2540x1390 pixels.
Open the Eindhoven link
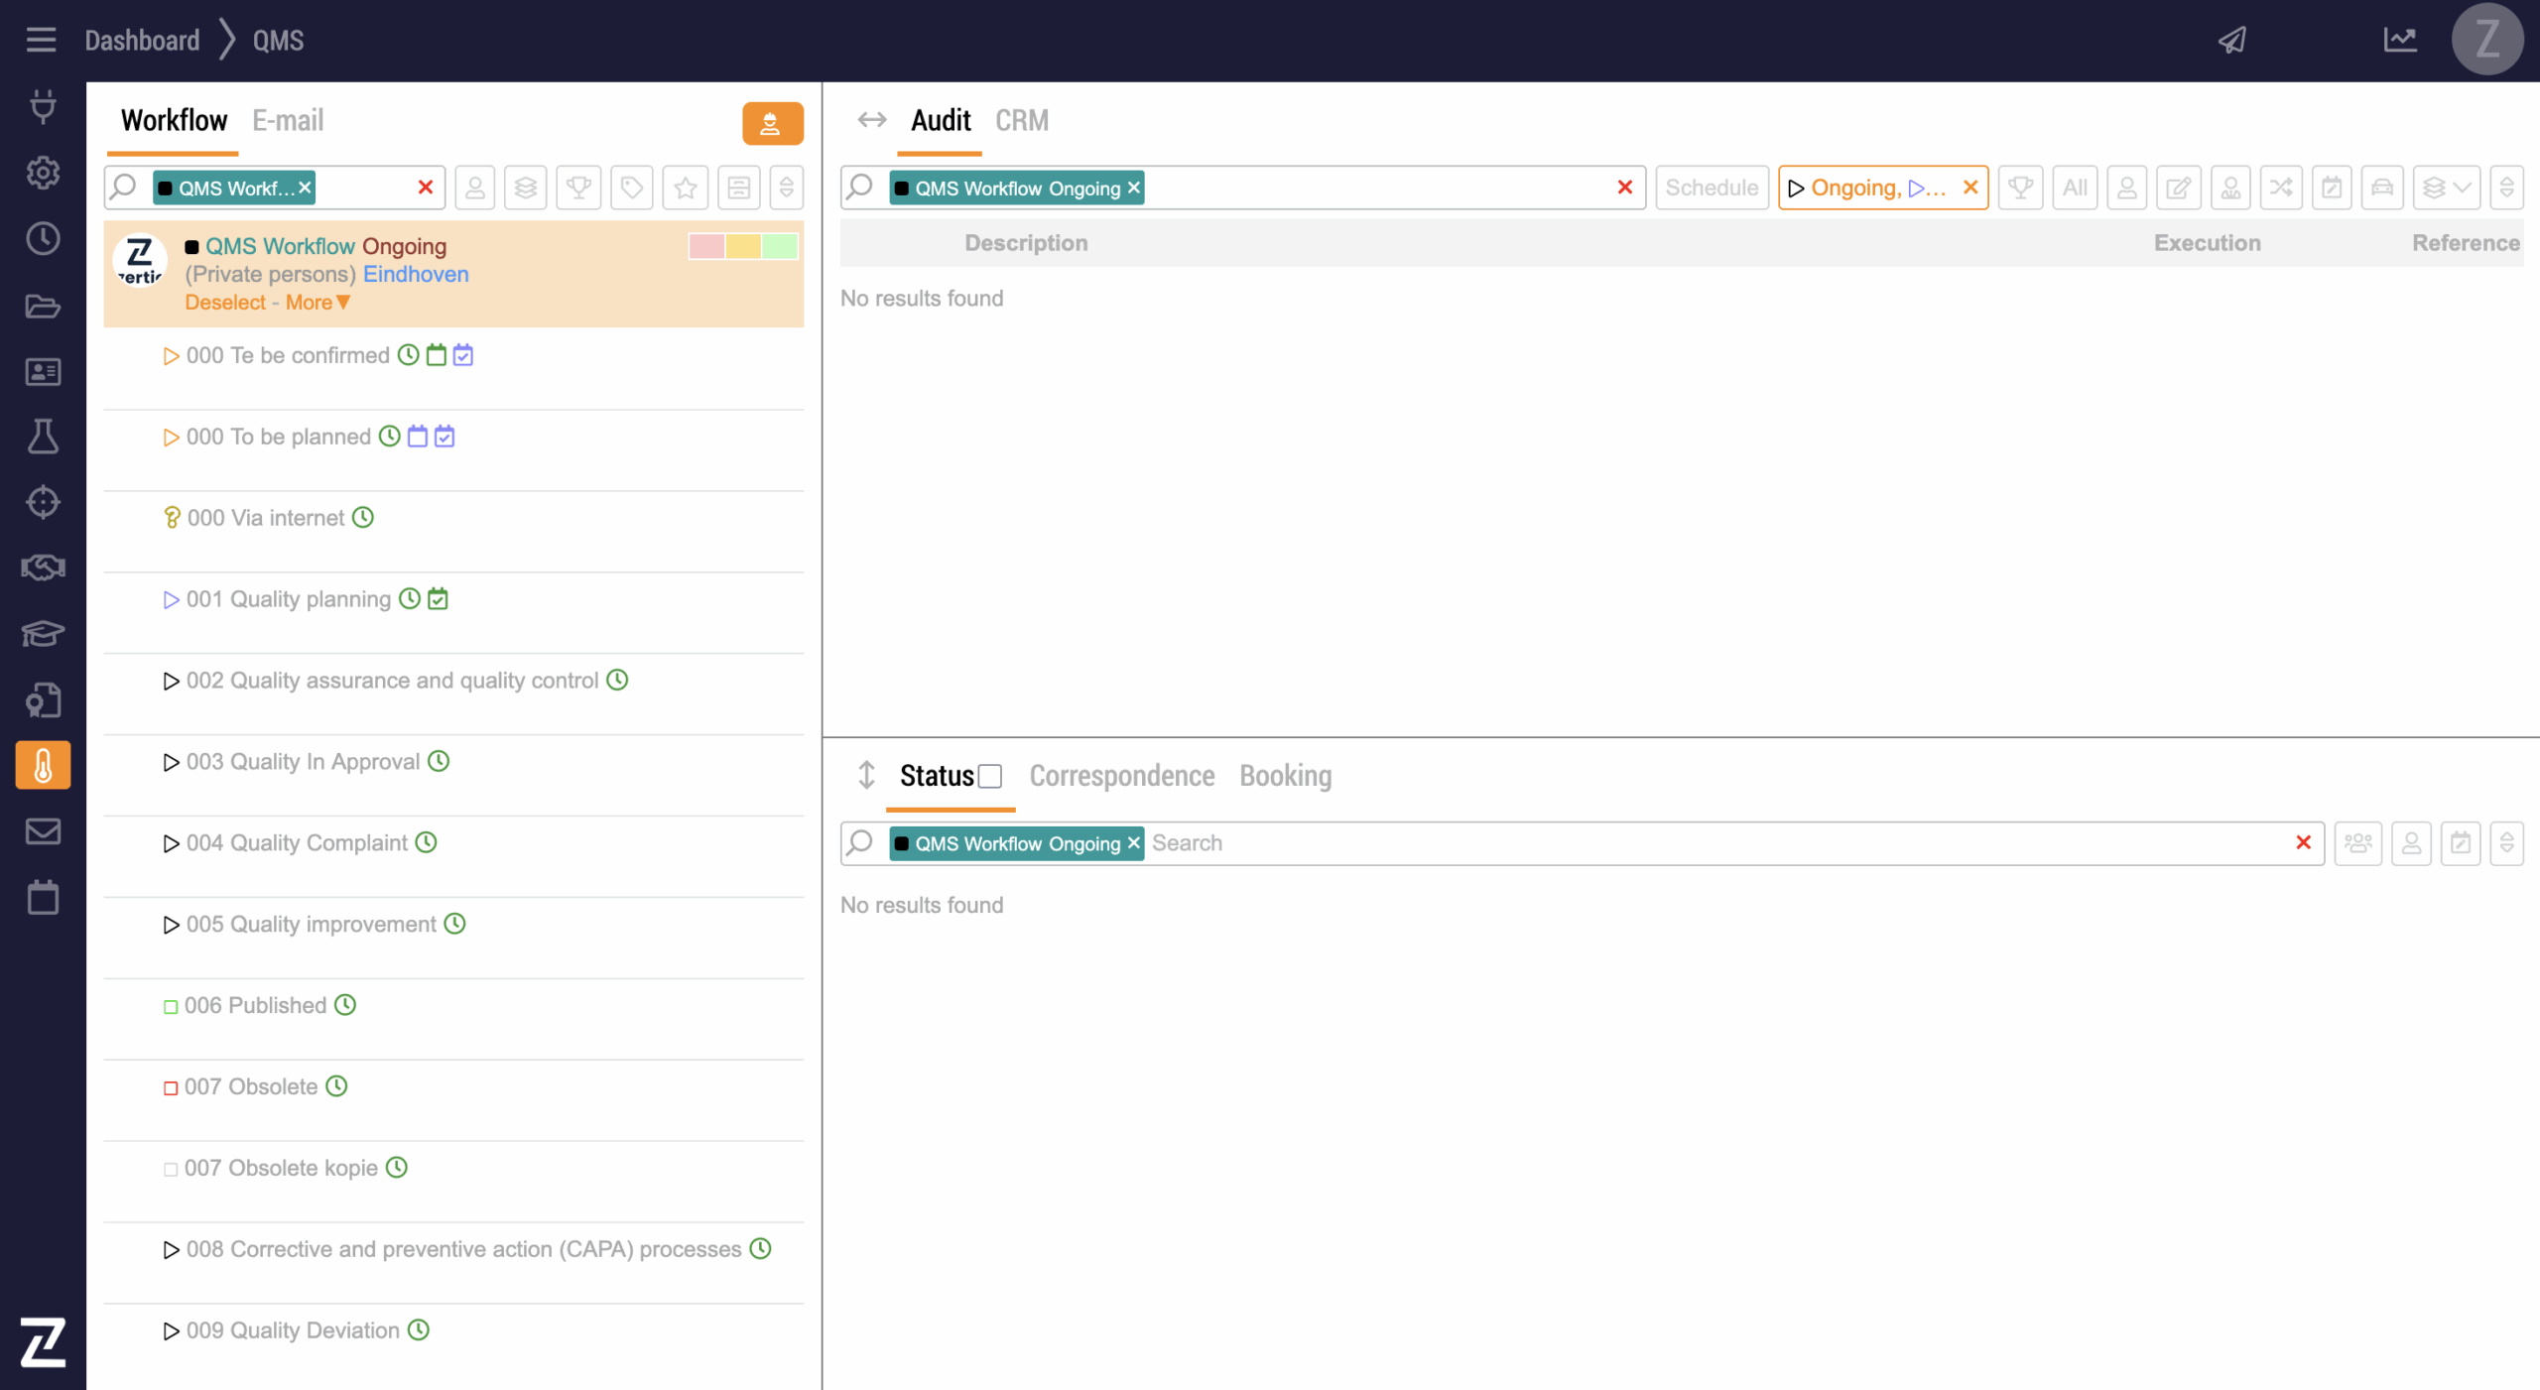click(x=416, y=275)
